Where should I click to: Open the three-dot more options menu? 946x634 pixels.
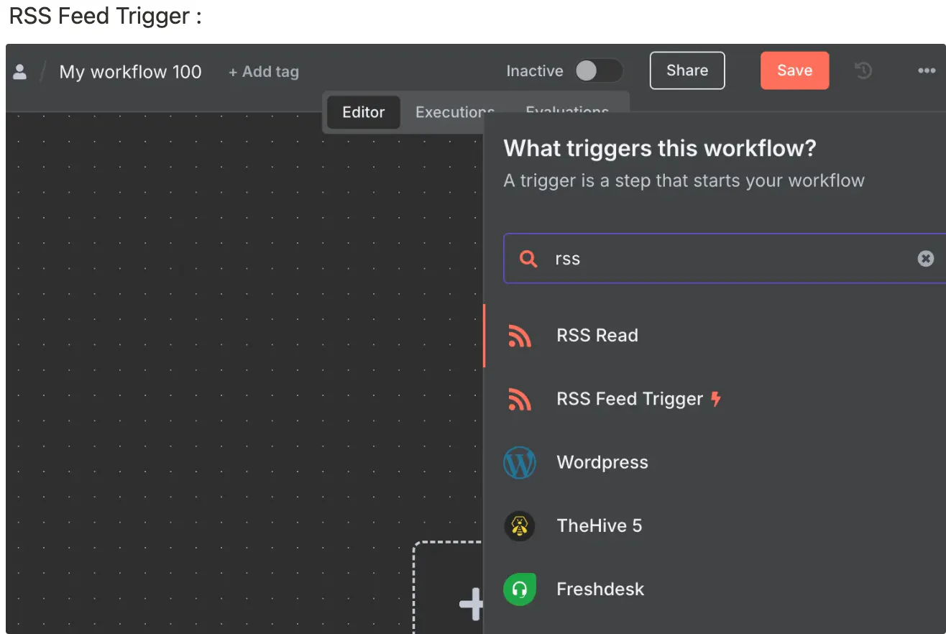927,70
